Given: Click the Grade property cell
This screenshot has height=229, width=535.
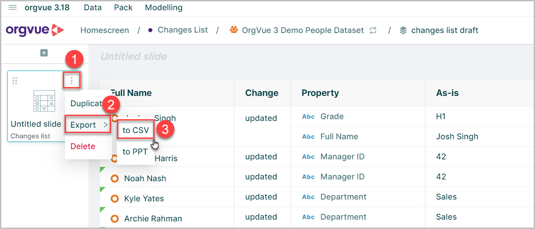Looking at the screenshot, I should click(x=332, y=117).
